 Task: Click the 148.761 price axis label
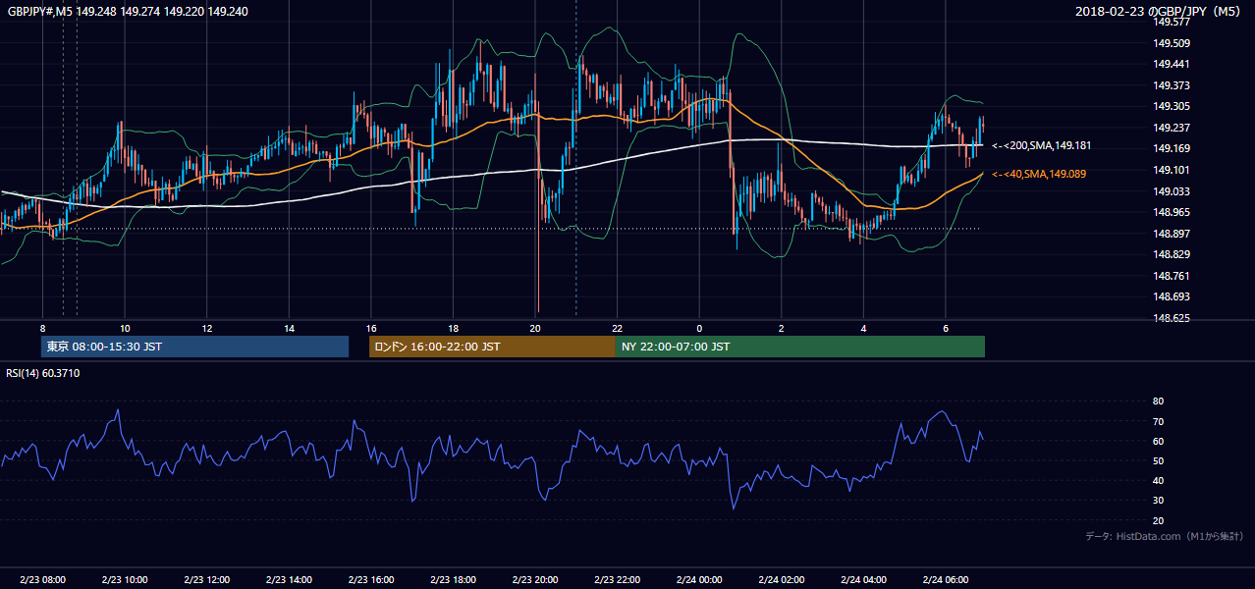1171,276
